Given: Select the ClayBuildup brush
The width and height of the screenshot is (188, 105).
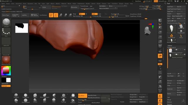Looking at the screenshot, I should tap(26, 96).
